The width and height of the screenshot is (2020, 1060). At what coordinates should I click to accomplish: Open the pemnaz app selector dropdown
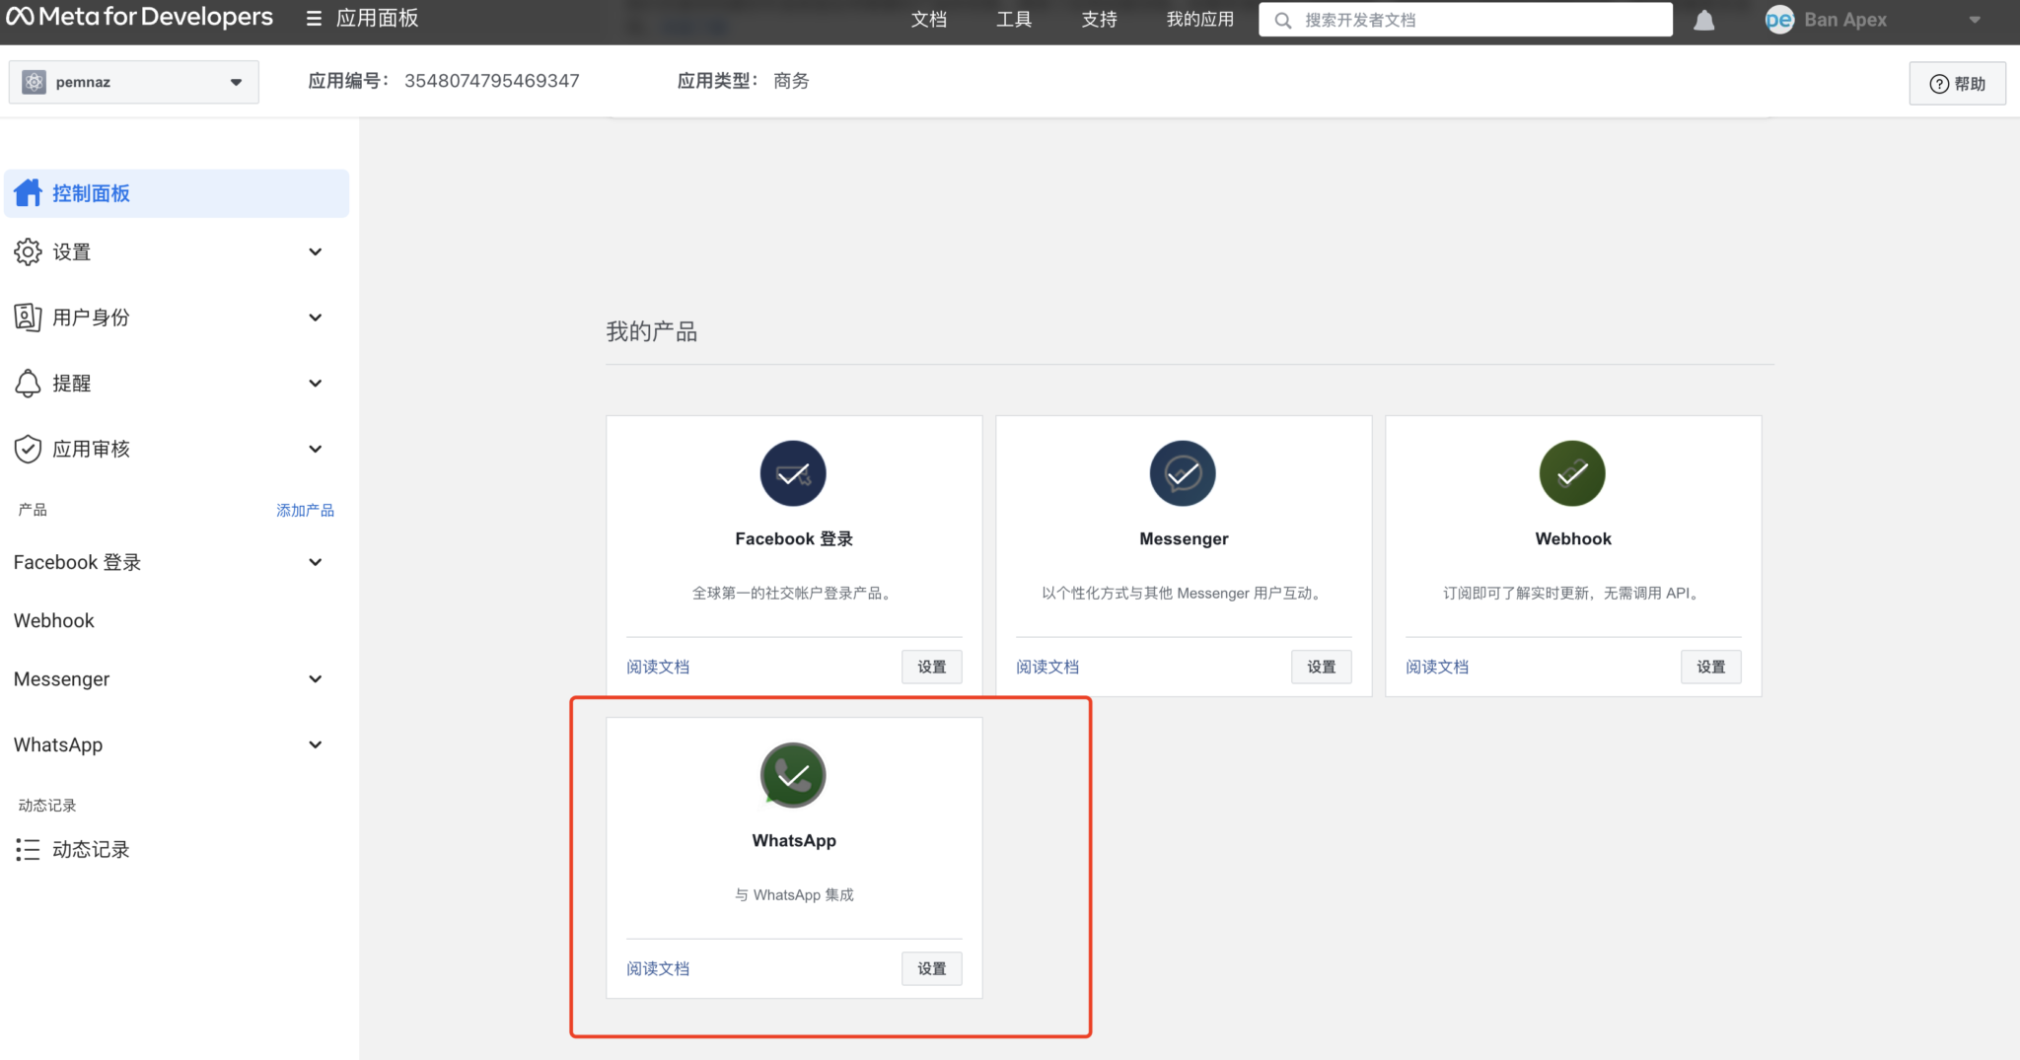134,82
